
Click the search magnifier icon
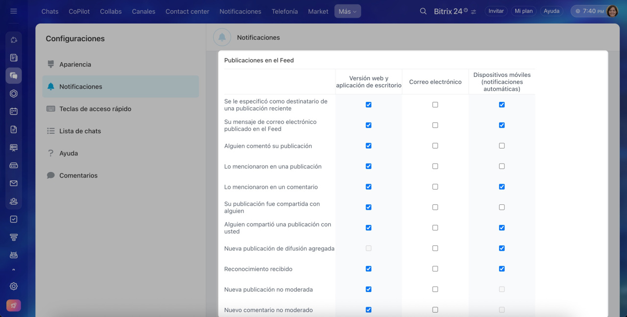(423, 11)
